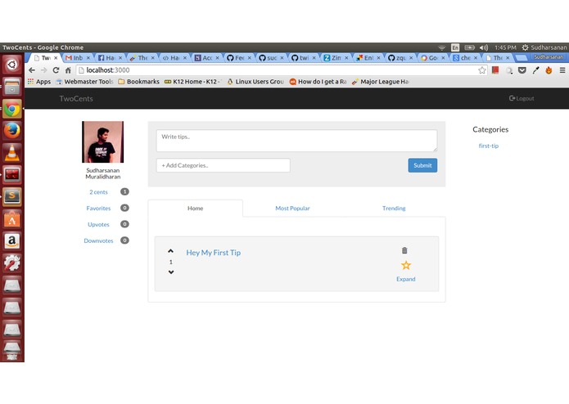Click the battery indicator in top panel

(469, 47)
